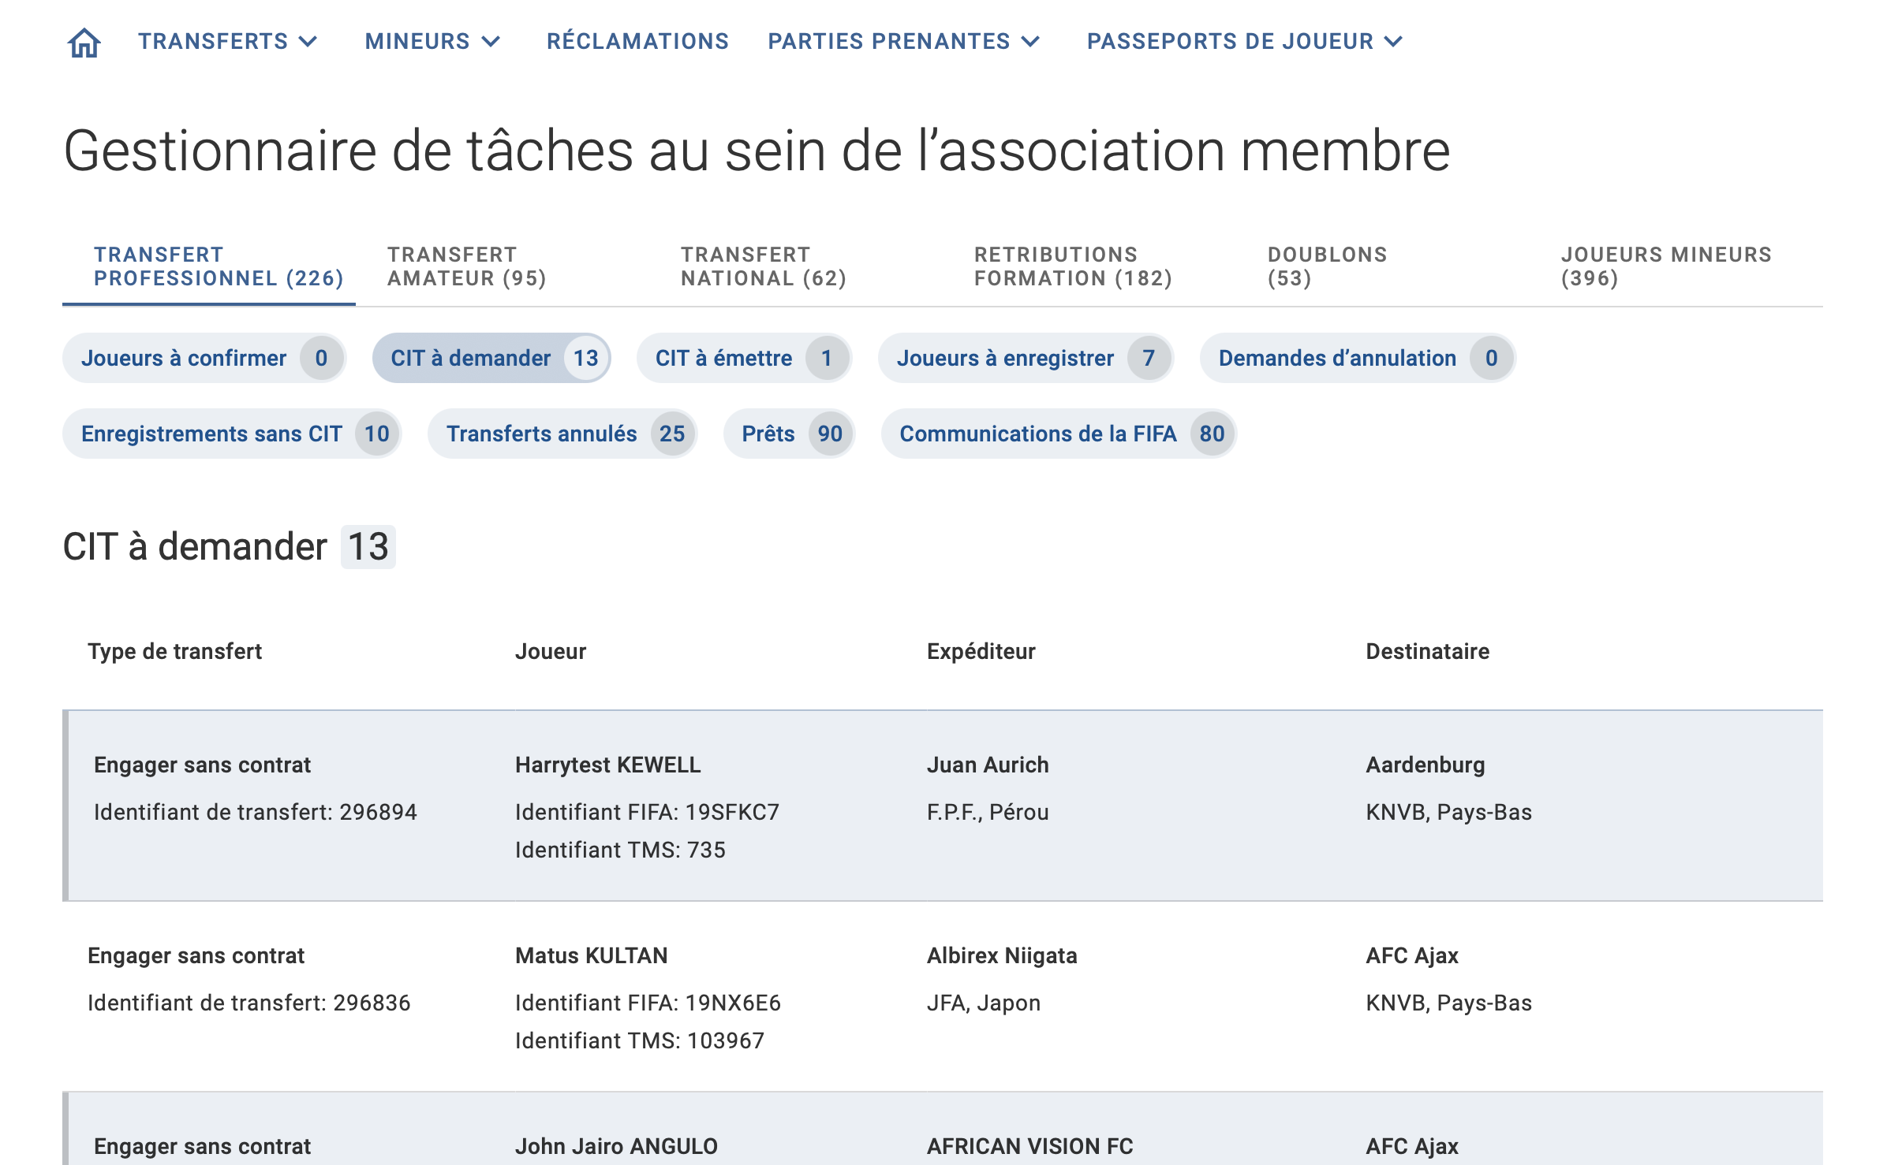Screen dimensions: 1887x1165
Task: Open Communications de la FIFA filter
Action: point(1059,434)
